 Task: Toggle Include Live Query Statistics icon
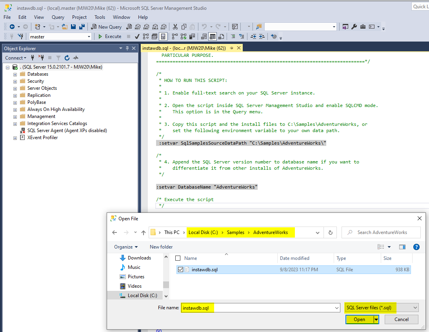(x=184, y=36)
